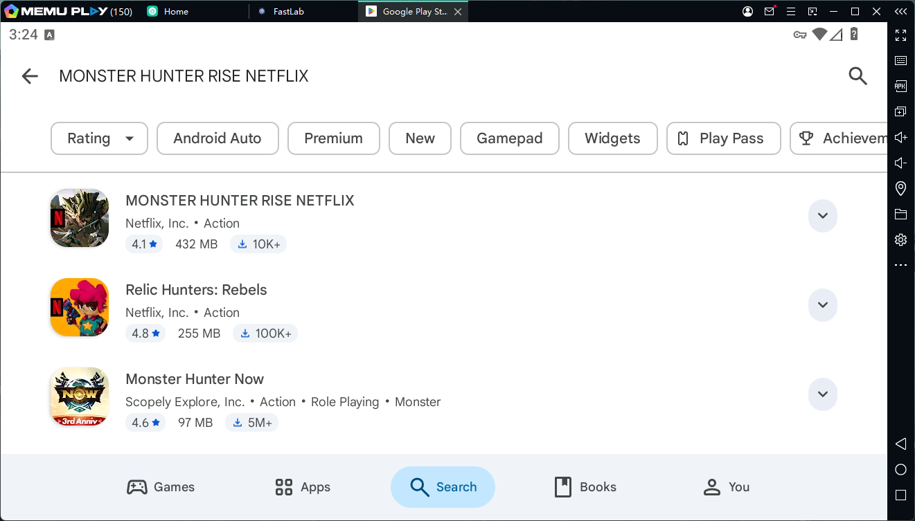Toggle the Gamepad filter chip
The width and height of the screenshot is (915, 521).
[x=509, y=138]
